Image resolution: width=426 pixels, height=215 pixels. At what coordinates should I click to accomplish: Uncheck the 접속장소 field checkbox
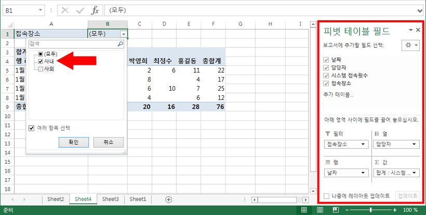(x=326, y=83)
